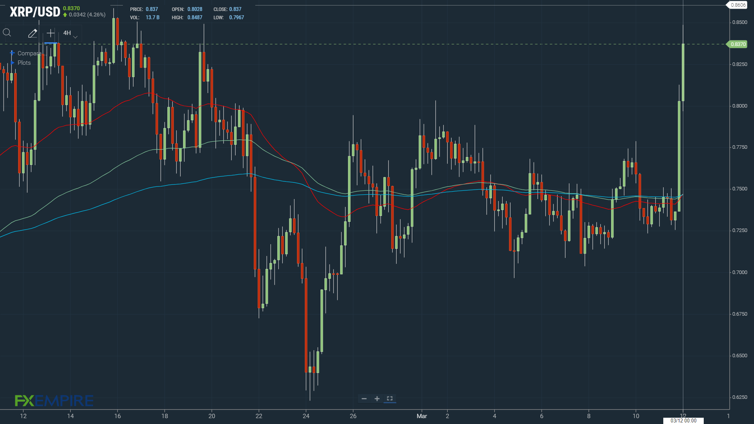
Task: Click the VOL: 13.7 B readout
Action: click(x=145, y=18)
